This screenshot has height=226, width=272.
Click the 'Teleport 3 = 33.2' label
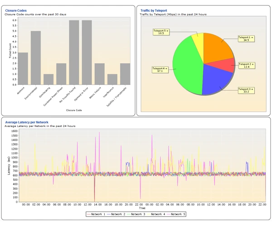point(246,90)
